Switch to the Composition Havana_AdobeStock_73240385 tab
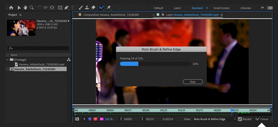This screenshot has height=127, width=278. click(x=111, y=15)
